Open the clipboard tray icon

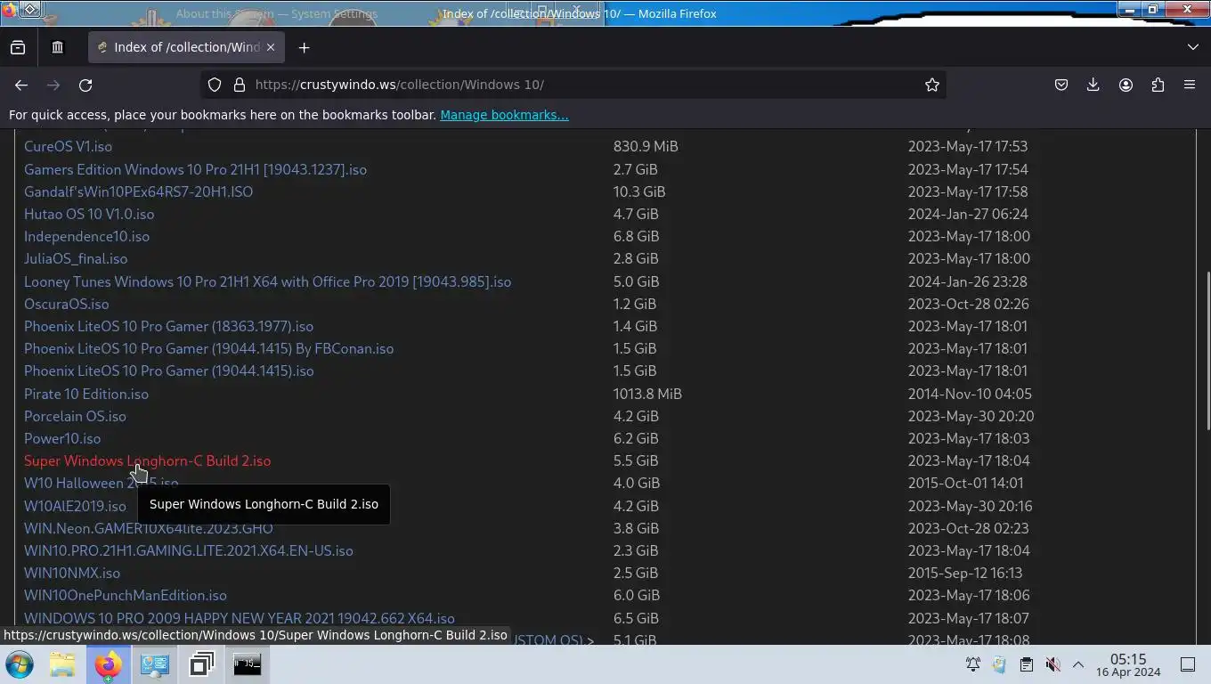pos(1026,664)
